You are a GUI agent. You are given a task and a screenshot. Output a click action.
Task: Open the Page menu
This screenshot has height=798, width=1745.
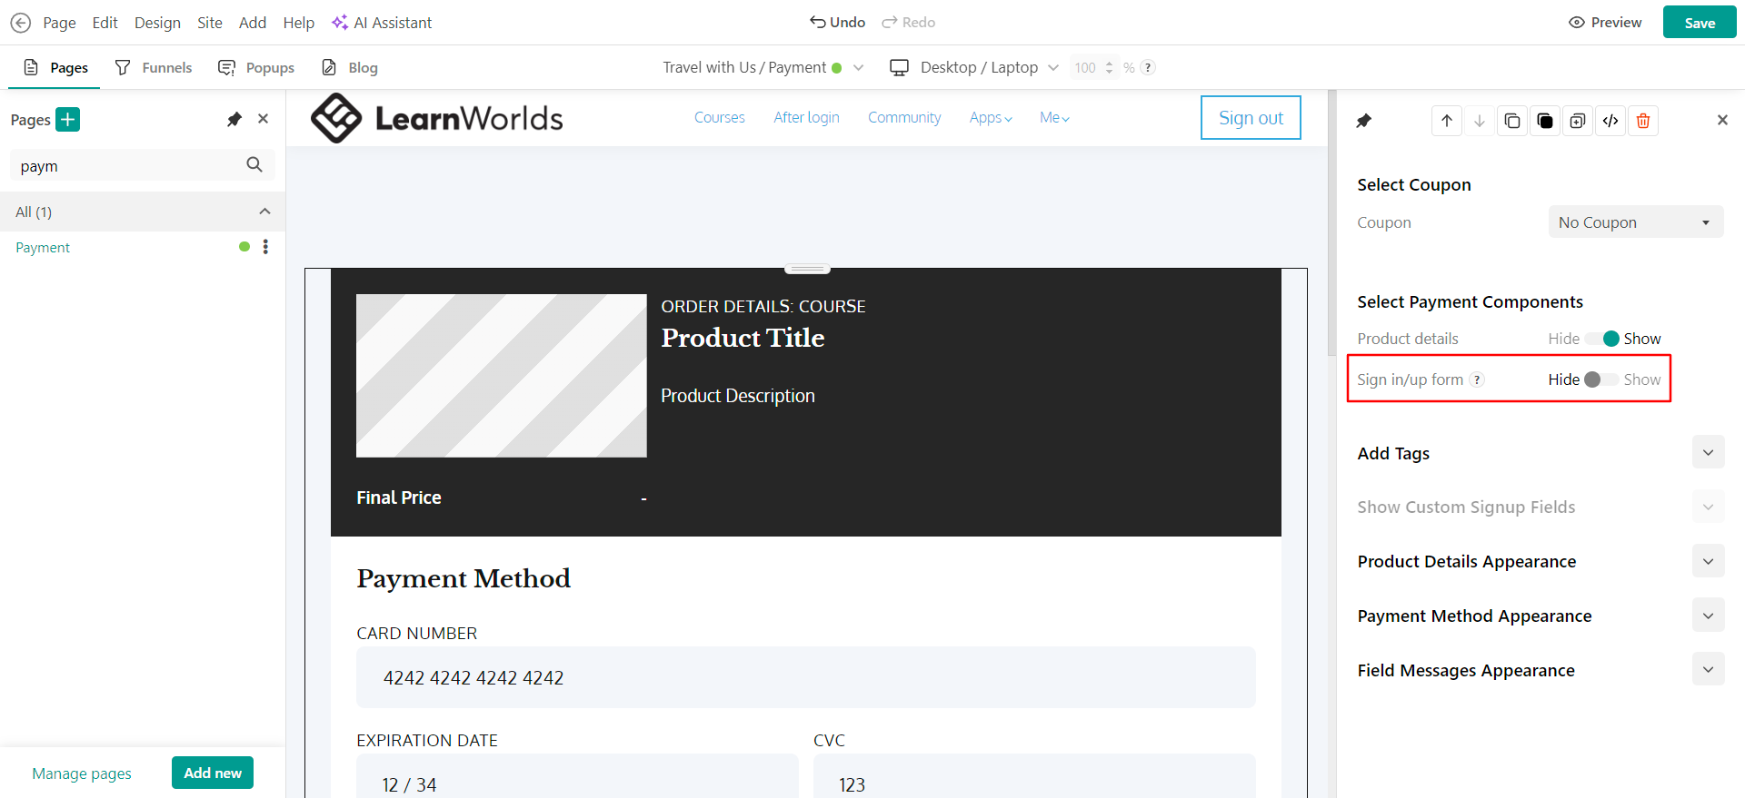coord(59,23)
